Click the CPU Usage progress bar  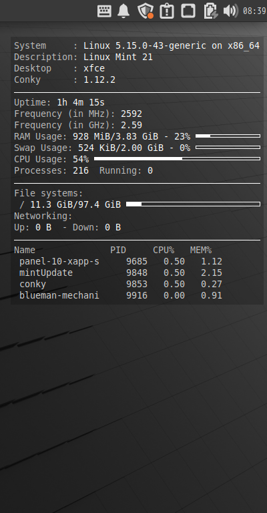[x=177, y=159]
